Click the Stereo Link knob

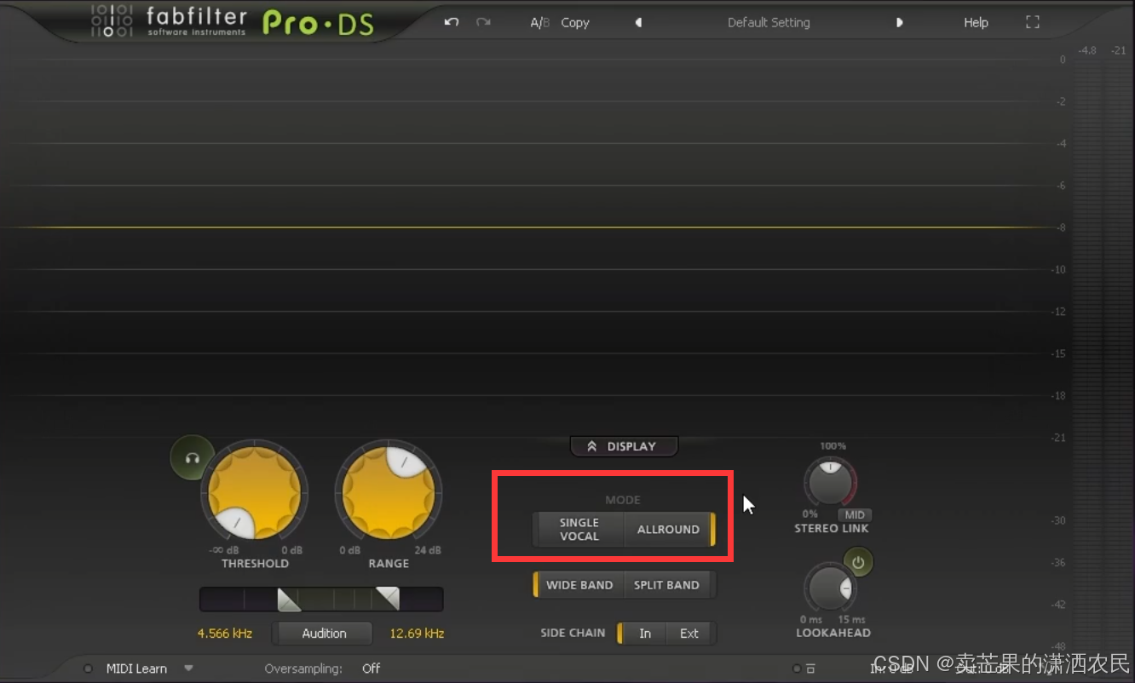[x=830, y=483]
